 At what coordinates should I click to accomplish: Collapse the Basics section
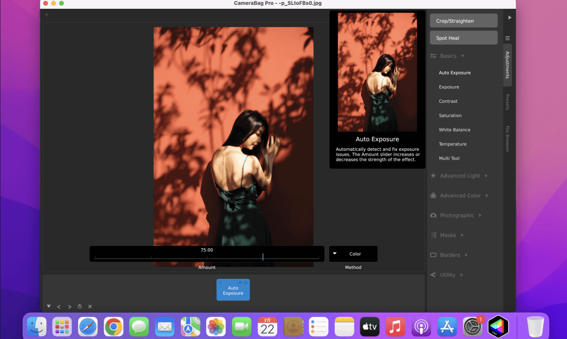(x=448, y=56)
